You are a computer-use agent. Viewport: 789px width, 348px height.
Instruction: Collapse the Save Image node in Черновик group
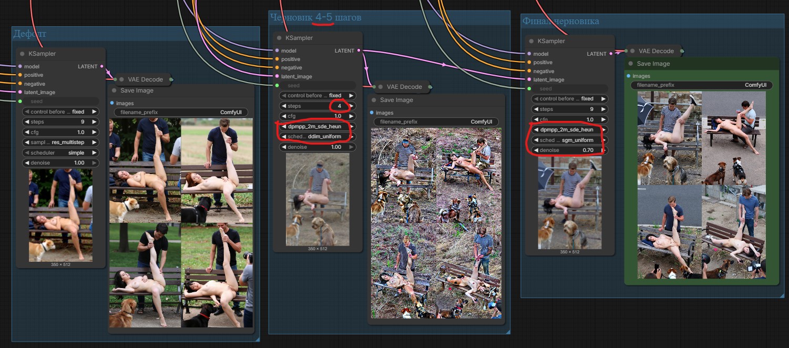coord(374,100)
